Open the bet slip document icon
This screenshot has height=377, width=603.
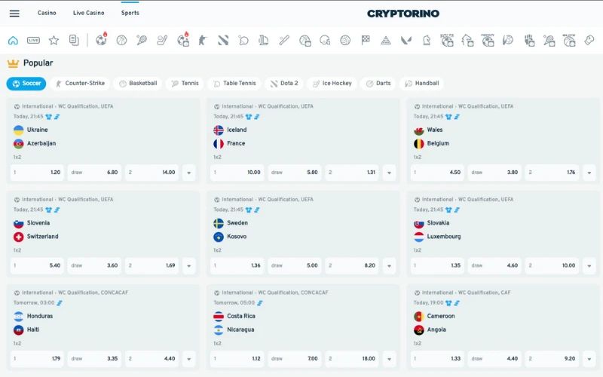tap(74, 40)
